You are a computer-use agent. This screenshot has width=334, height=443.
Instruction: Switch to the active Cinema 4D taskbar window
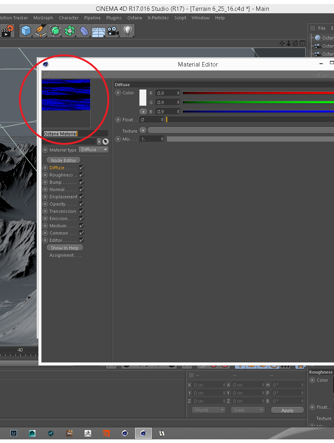coord(143,433)
